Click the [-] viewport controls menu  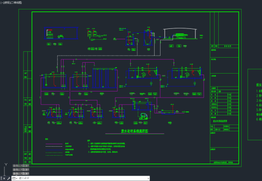click(1, 2)
